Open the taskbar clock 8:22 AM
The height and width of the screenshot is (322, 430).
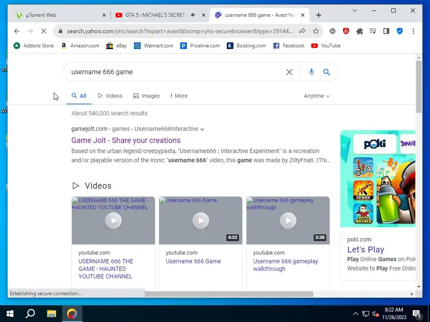[x=394, y=314]
